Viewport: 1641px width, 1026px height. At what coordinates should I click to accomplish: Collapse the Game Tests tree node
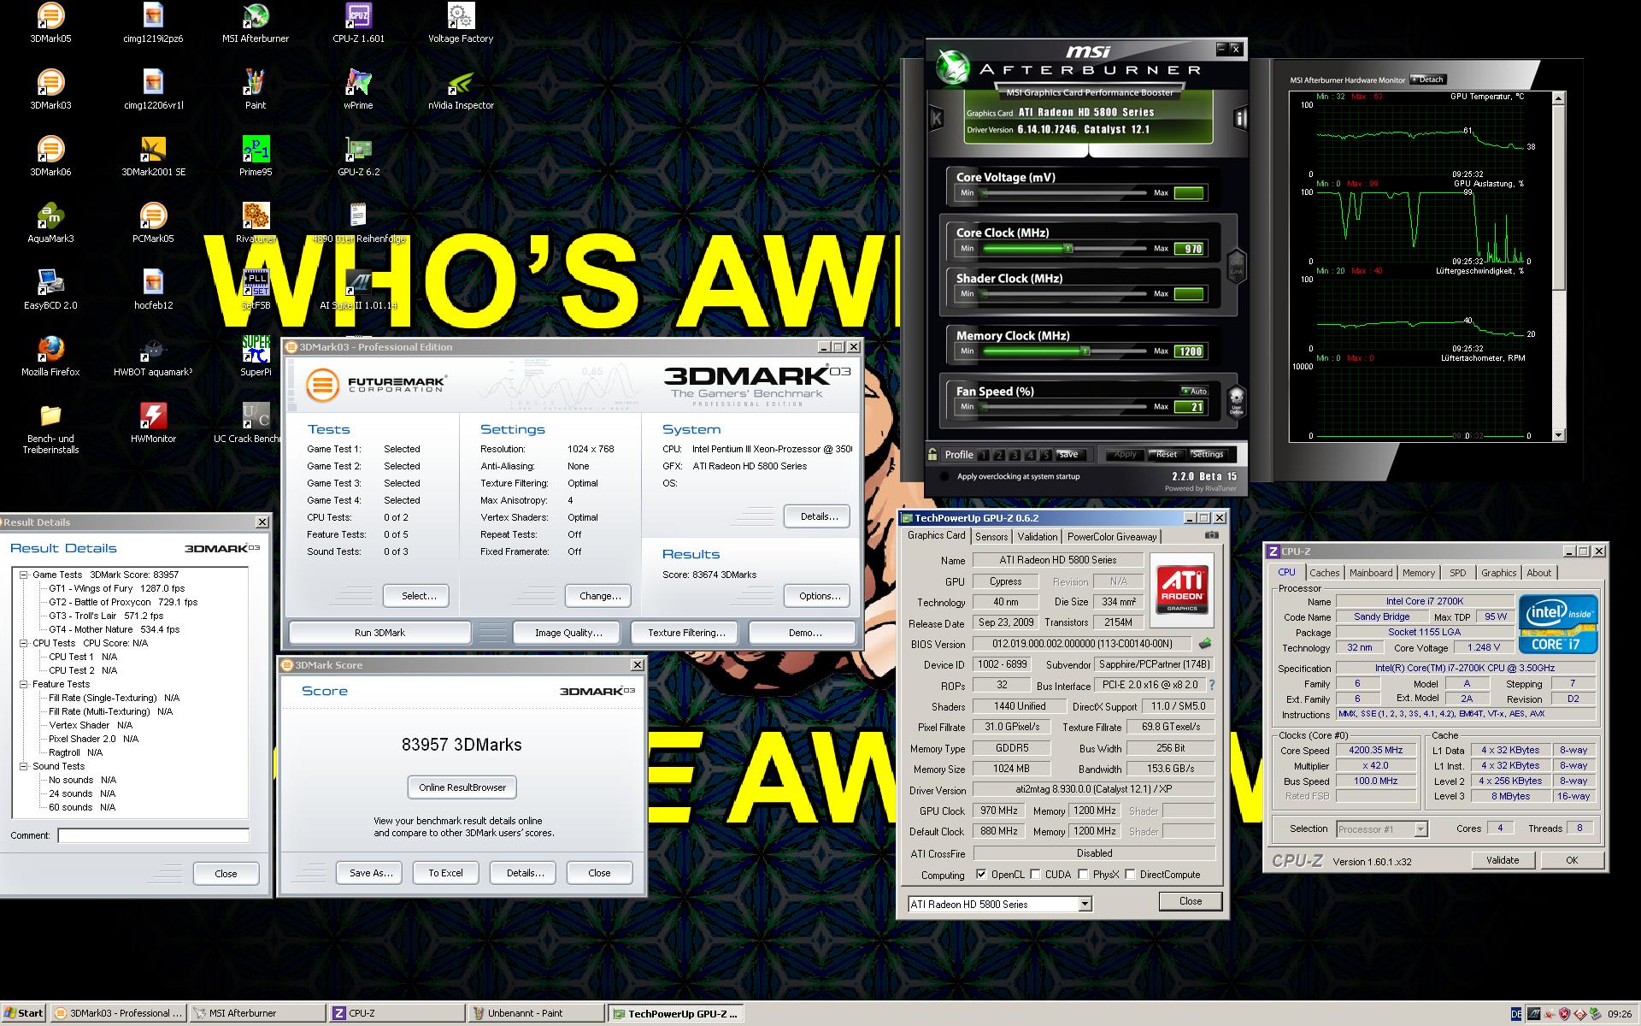24,575
